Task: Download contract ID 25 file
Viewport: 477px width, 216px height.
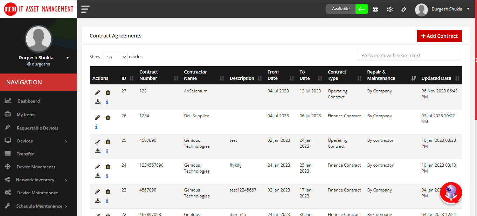Action: [x=98, y=151]
